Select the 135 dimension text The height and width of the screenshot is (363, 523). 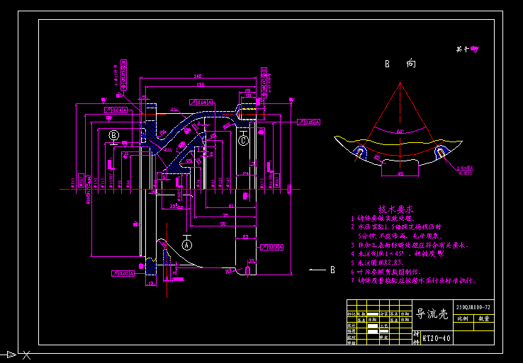coord(200,85)
